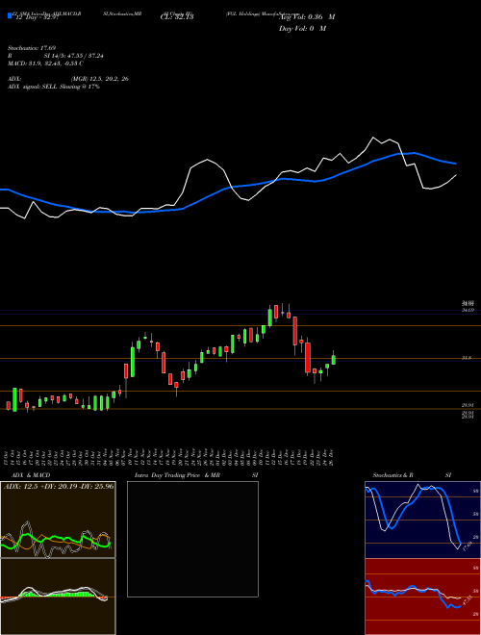Click the red-background RSI chart
481x635 pixels.
[422, 597]
